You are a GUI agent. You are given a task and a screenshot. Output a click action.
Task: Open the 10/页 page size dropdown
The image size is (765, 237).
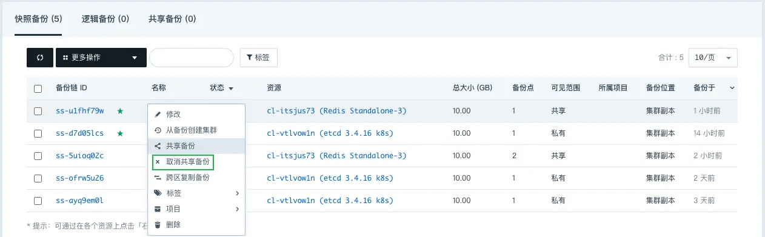point(713,58)
